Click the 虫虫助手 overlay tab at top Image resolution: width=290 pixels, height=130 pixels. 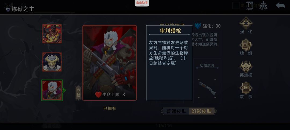[x=142, y=3]
